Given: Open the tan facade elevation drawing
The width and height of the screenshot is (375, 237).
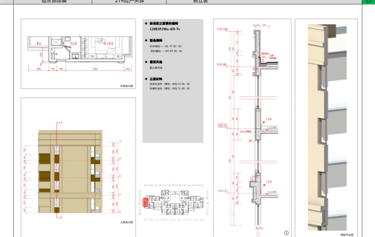Looking at the screenshot, I should pos(70,172).
